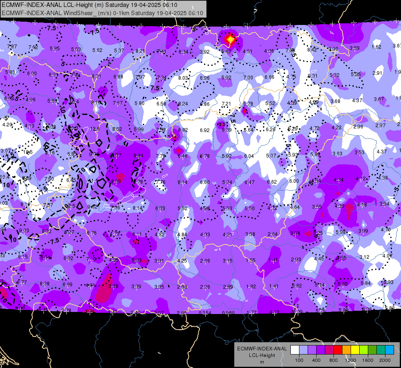401x368 pixels.
Task: Click the wind shear value 7.21
Action: [226, 104]
